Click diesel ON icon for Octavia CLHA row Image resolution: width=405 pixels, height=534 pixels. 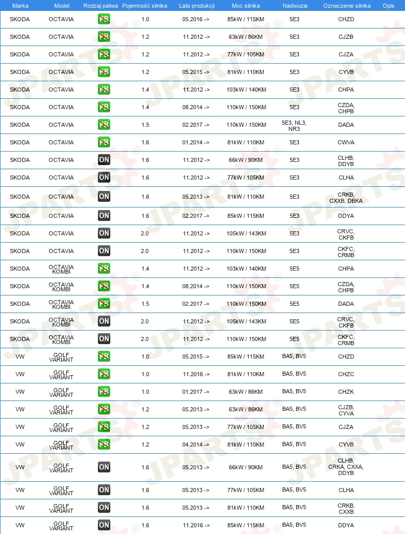pyautogui.click(x=104, y=177)
